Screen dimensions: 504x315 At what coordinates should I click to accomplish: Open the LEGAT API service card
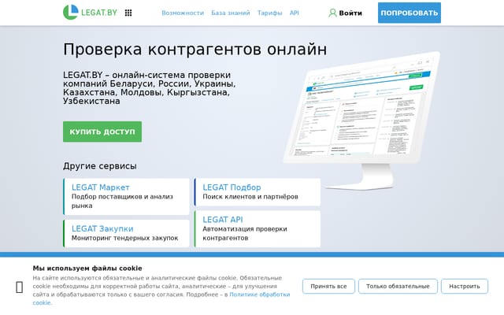click(x=258, y=229)
